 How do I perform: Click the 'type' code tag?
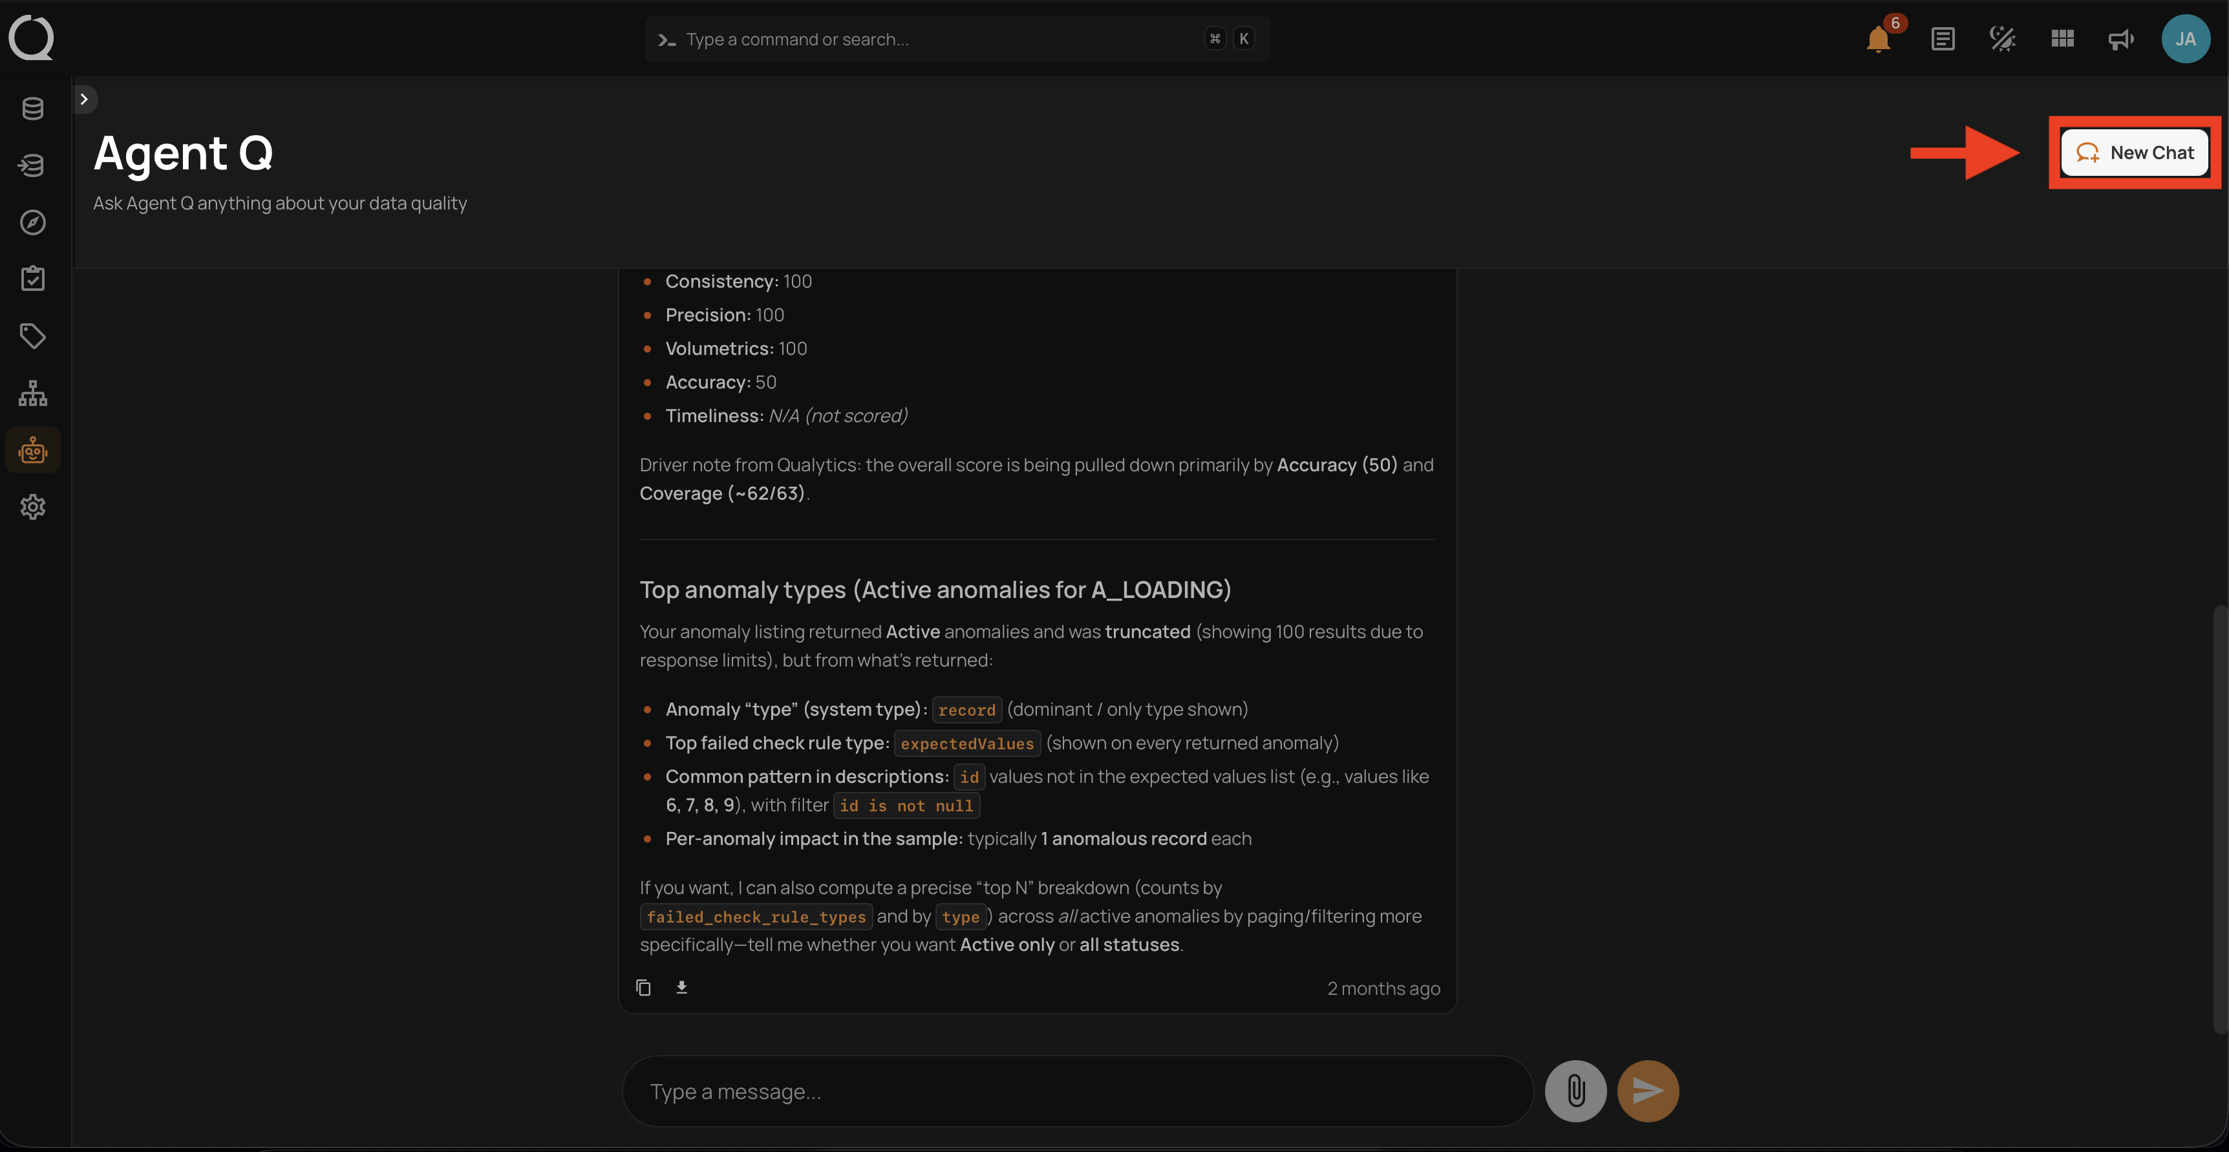click(961, 917)
